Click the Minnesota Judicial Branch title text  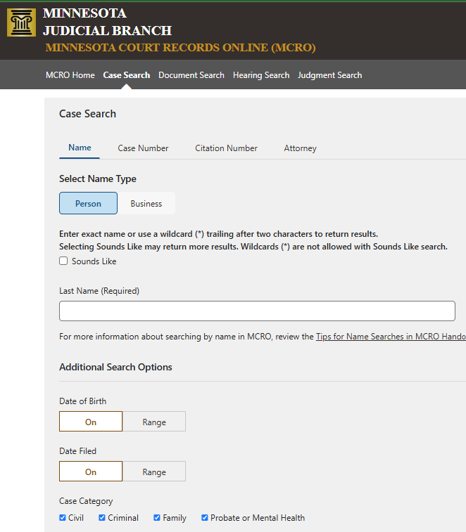(x=107, y=22)
